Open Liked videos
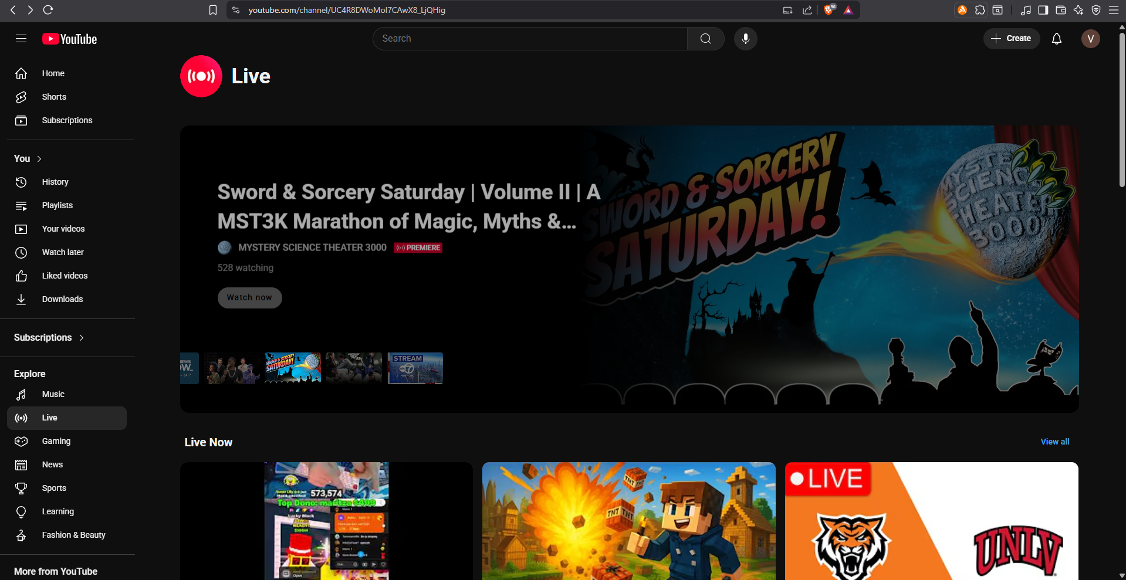This screenshot has width=1126, height=580. click(x=67, y=276)
